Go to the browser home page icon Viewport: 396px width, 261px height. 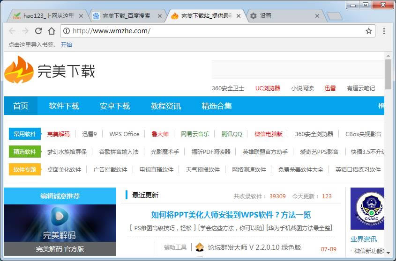(x=52, y=31)
